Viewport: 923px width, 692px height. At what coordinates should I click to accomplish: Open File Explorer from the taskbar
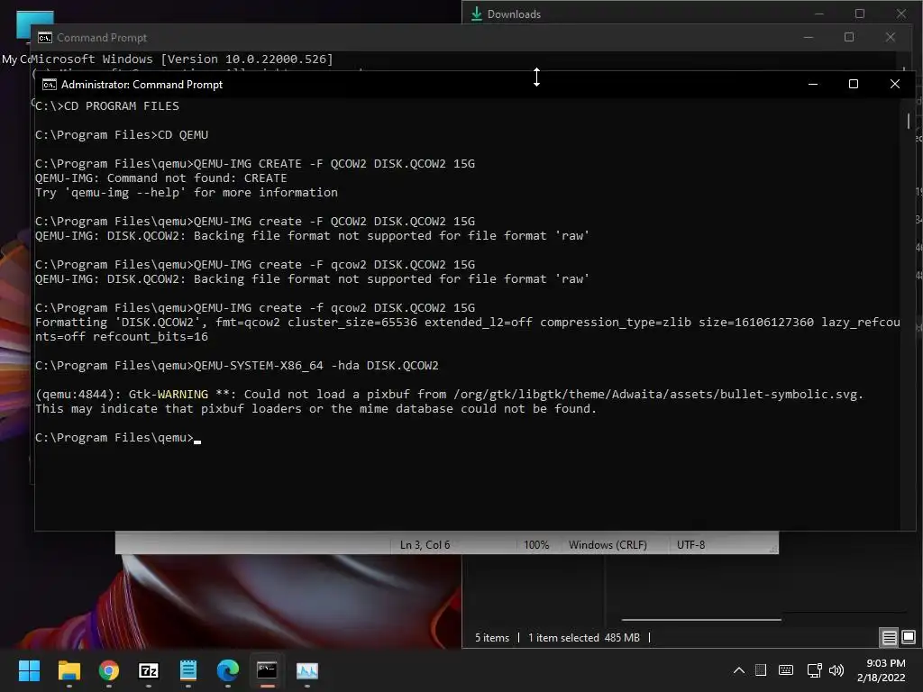(69, 670)
